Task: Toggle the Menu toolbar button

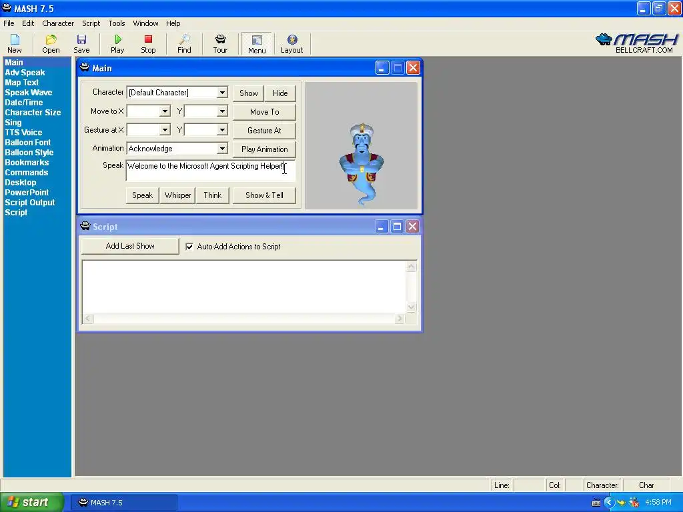Action: click(257, 44)
